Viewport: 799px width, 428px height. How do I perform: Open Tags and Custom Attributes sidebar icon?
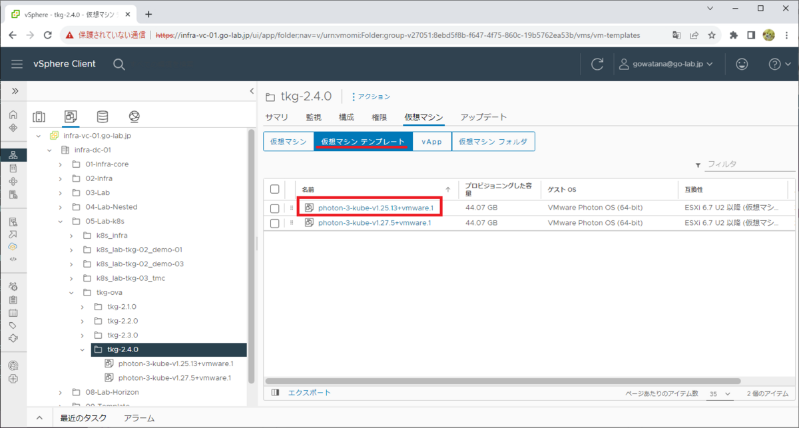(x=13, y=325)
